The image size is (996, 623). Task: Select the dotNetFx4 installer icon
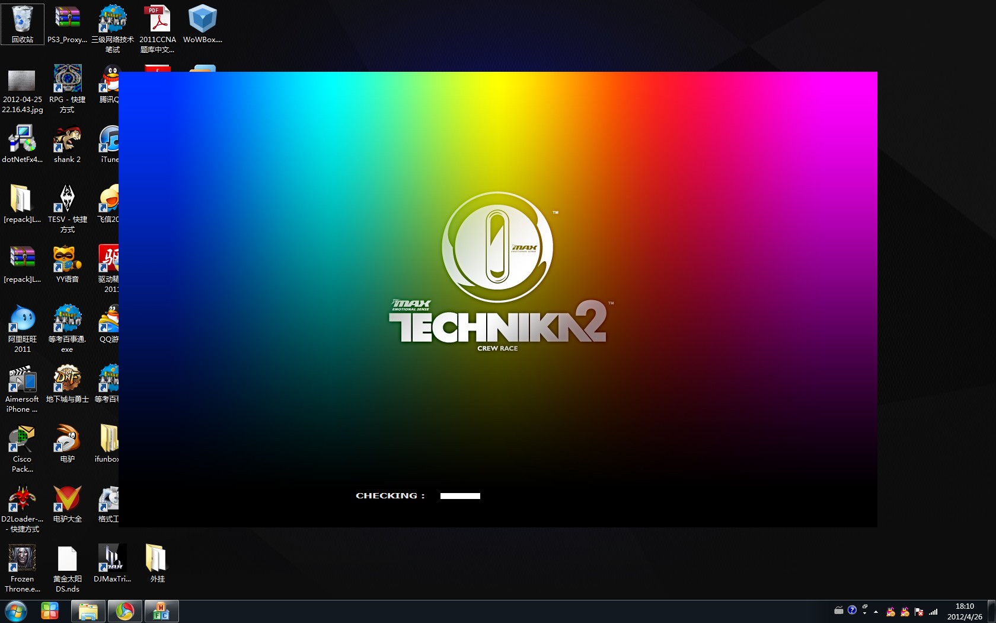point(23,144)
